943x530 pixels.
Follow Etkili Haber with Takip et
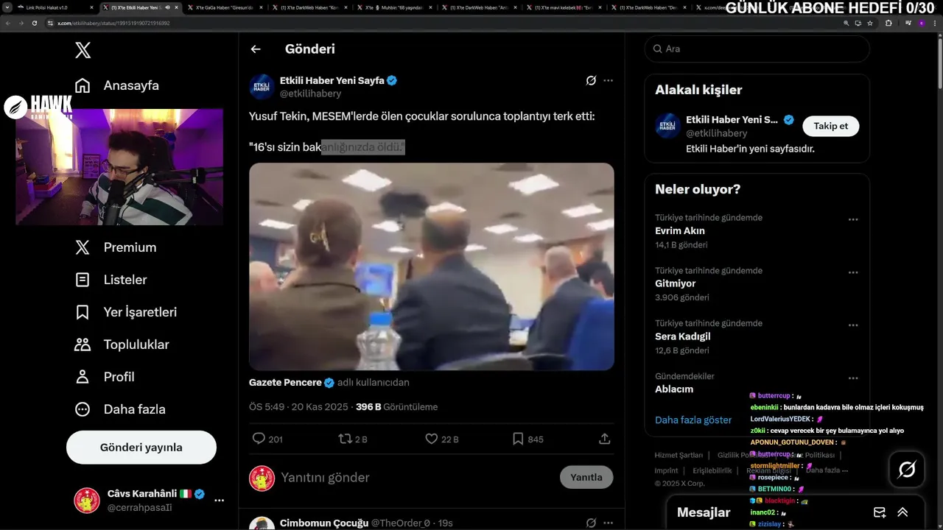(830, 126)
